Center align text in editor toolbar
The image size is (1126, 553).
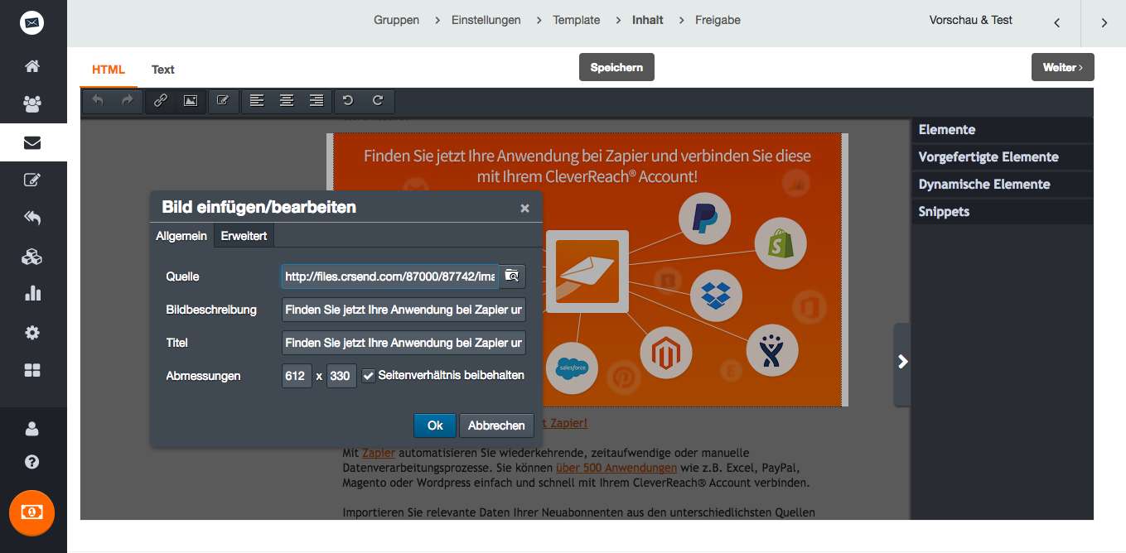[287, 100]
